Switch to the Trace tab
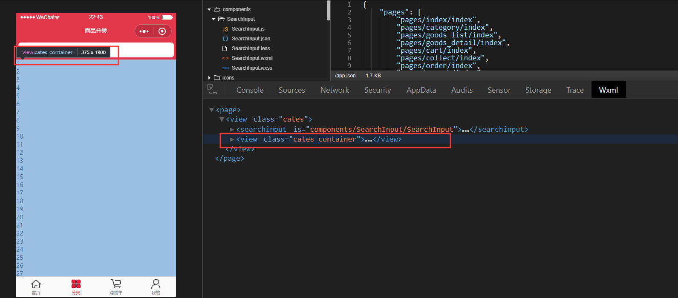678x298 pixels. (x=575, y=90)
